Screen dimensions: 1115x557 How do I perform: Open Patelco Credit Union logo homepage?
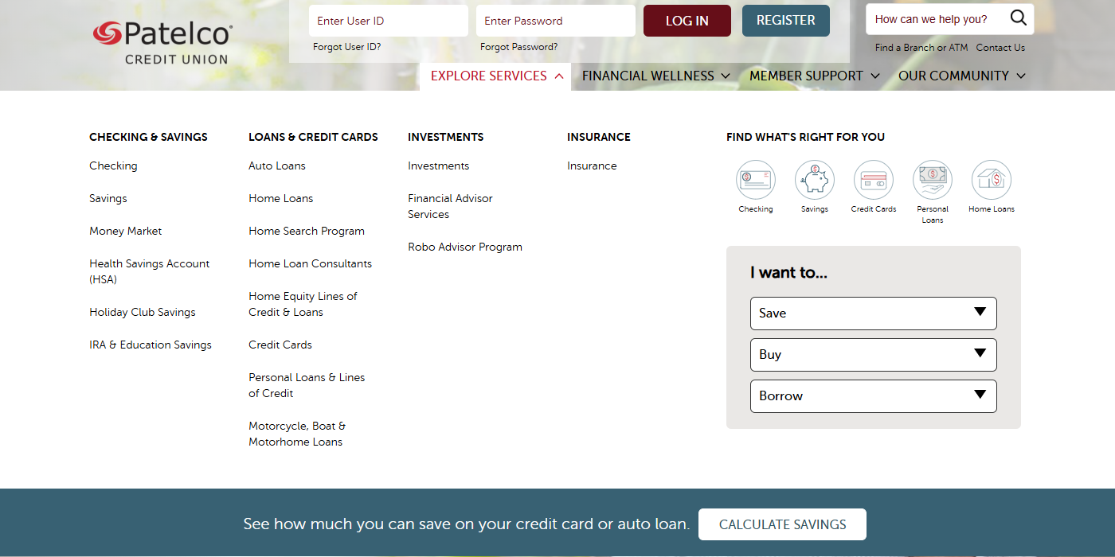point(162,43)
